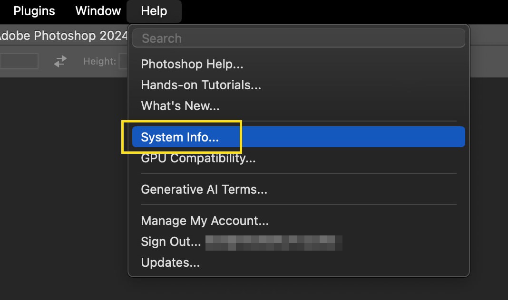508x300 pixels.
Task: Focus the width field left of swap icon
Action: pos(19,61)
